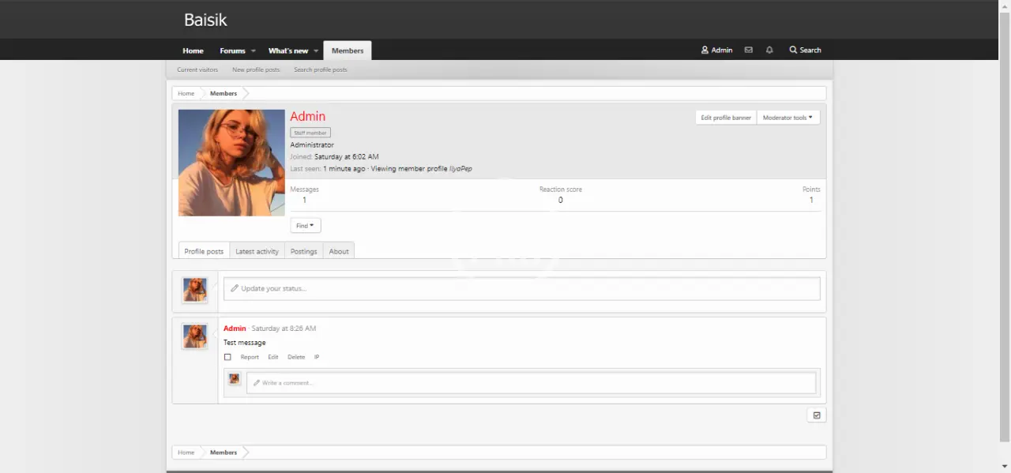
Task: Click the Delete link under the post
Action: (296, 357)
